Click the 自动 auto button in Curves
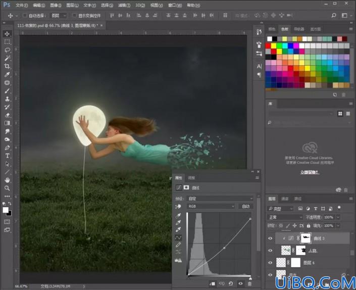The width and height of the screenshot is (356, 290). (x=245, y=206)
